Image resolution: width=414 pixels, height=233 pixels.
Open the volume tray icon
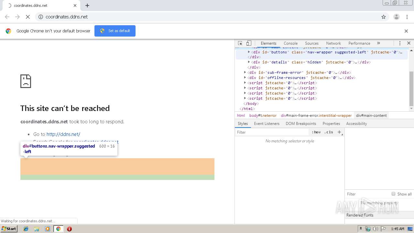tap(376, 229)
